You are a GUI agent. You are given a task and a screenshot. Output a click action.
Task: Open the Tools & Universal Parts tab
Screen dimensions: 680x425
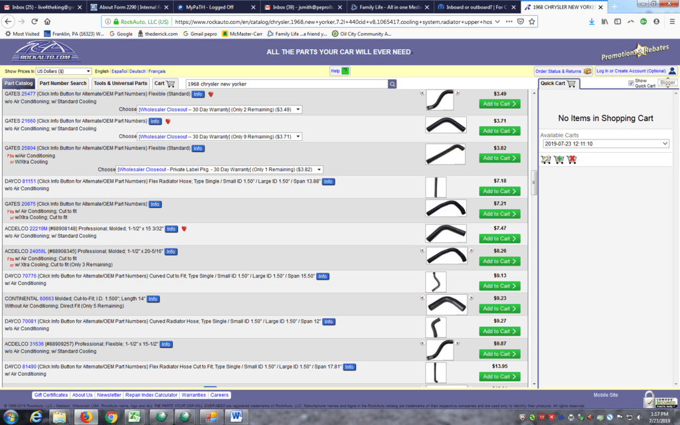tap(120, 84)
